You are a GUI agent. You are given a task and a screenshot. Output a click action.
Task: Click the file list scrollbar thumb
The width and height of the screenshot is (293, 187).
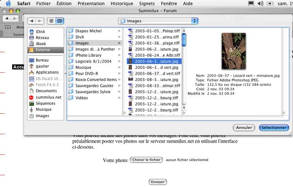coord(184,40)
